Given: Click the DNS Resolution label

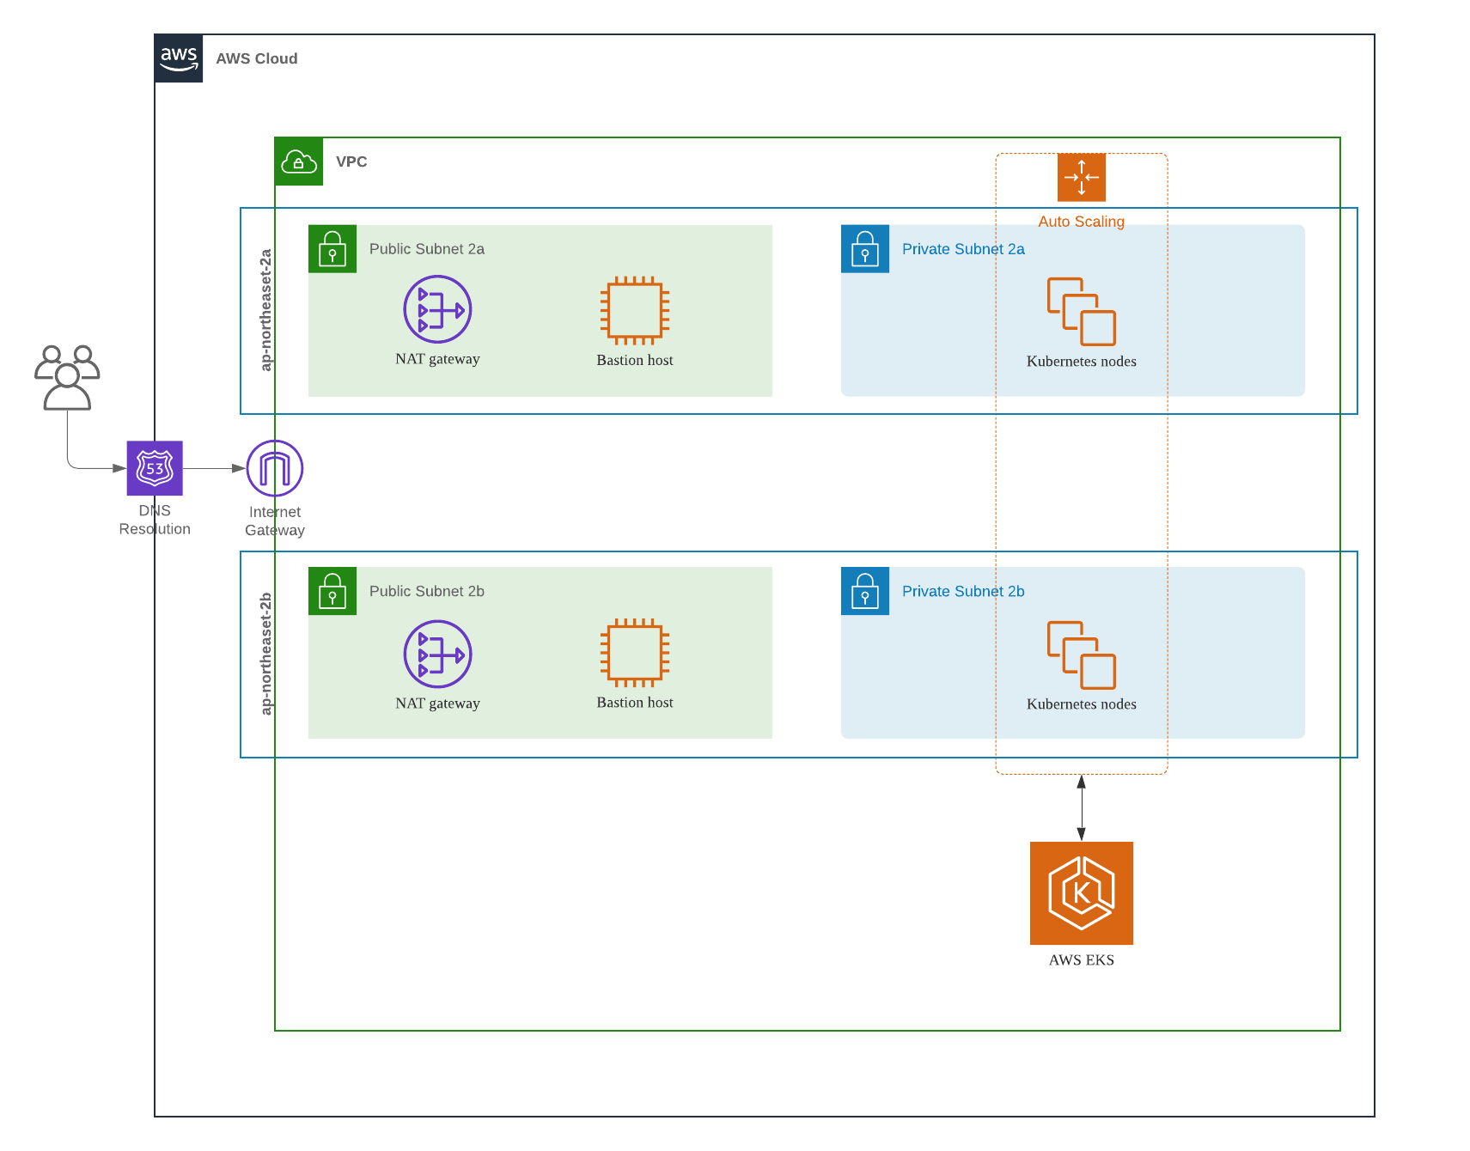Looking at the screenshot, I should [x=155, y=520].
